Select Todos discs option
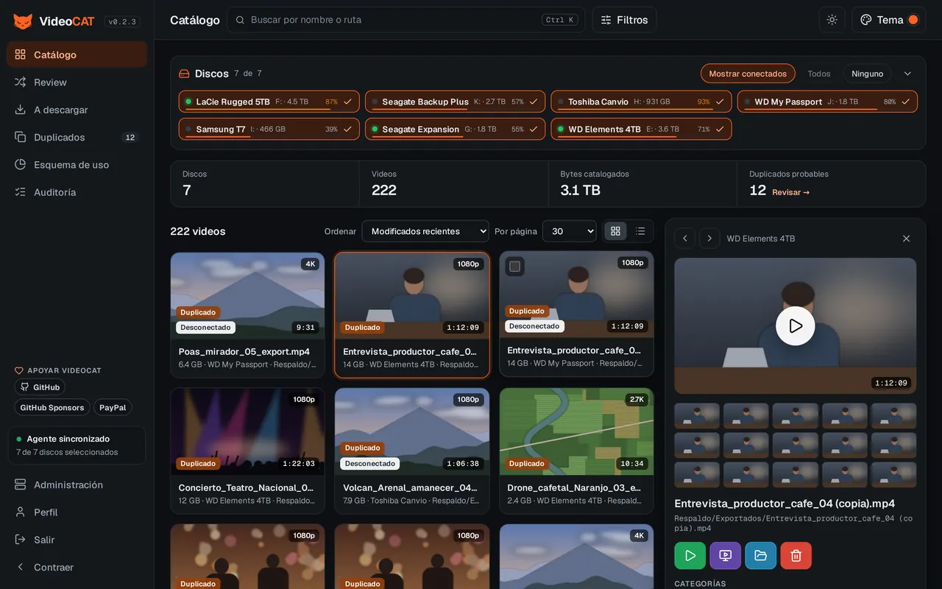The image size is (942, 589). pos(819,74)
